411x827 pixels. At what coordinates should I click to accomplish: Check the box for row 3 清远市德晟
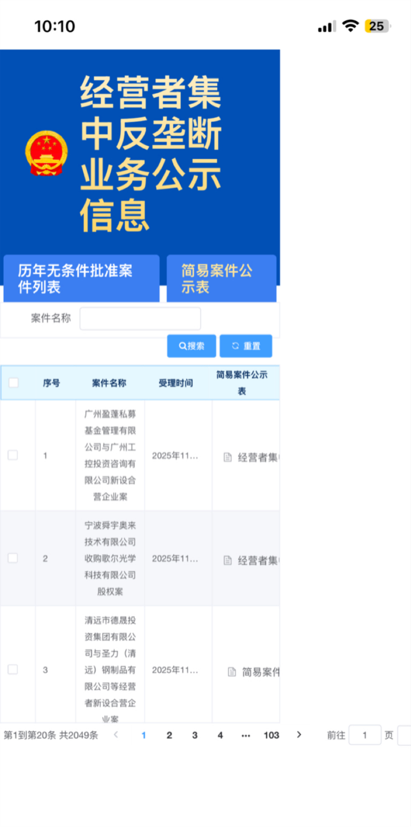tap(13, 669)
